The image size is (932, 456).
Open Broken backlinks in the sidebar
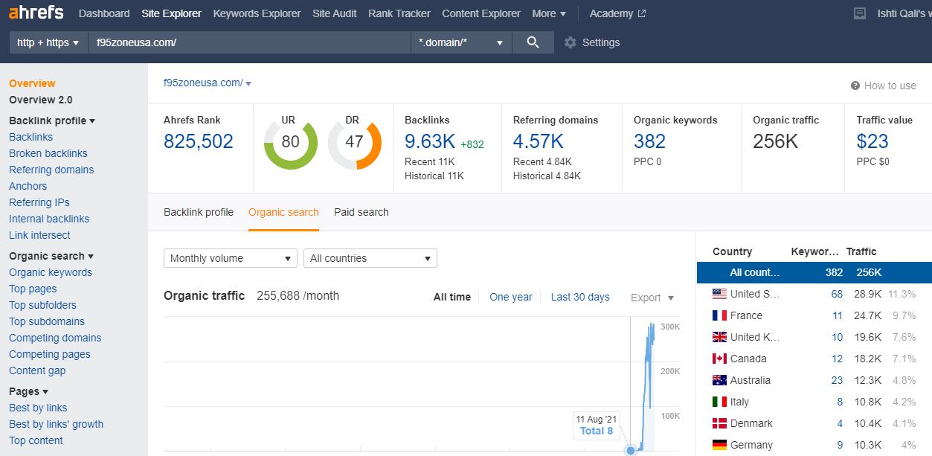pos(48,153)
